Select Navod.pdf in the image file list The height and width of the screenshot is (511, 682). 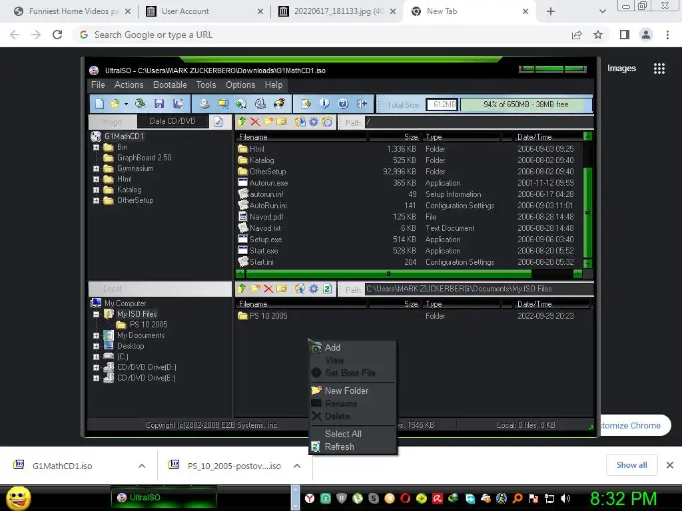(266, 217)
